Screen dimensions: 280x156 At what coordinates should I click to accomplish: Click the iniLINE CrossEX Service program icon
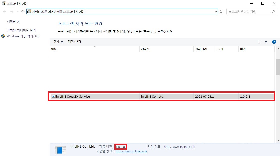(53, 96)
